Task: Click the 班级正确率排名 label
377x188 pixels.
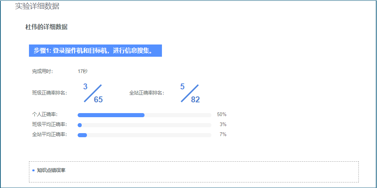Action: [49, 93]
